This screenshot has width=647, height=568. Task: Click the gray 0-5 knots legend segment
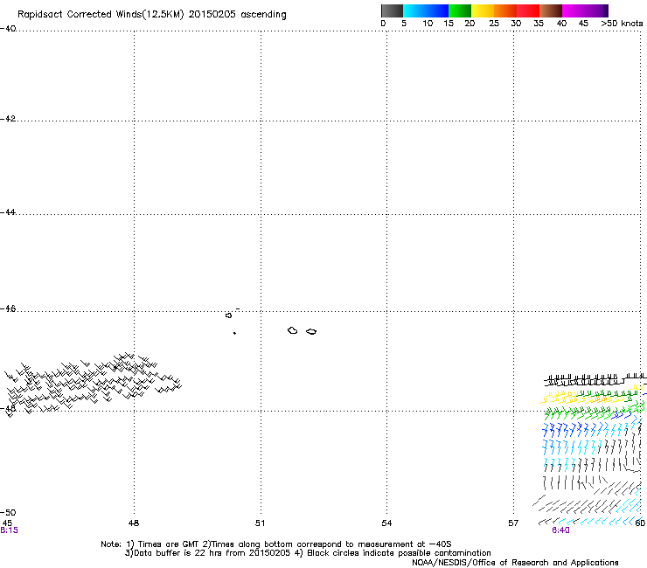[392, 10]
